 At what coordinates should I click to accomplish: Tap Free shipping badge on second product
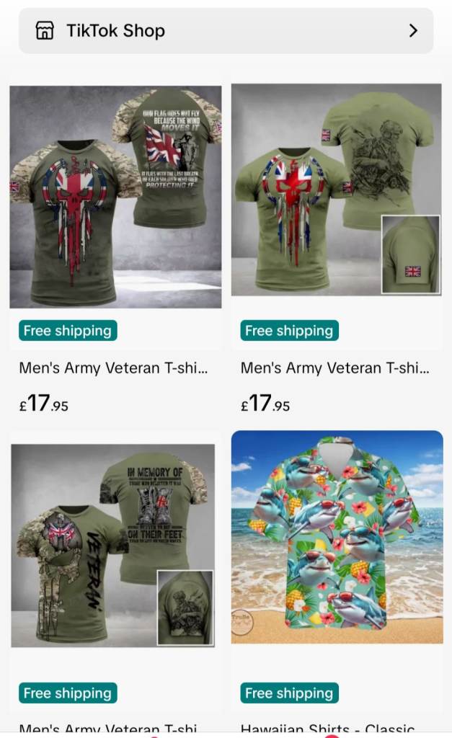click(x=289, y=330)
